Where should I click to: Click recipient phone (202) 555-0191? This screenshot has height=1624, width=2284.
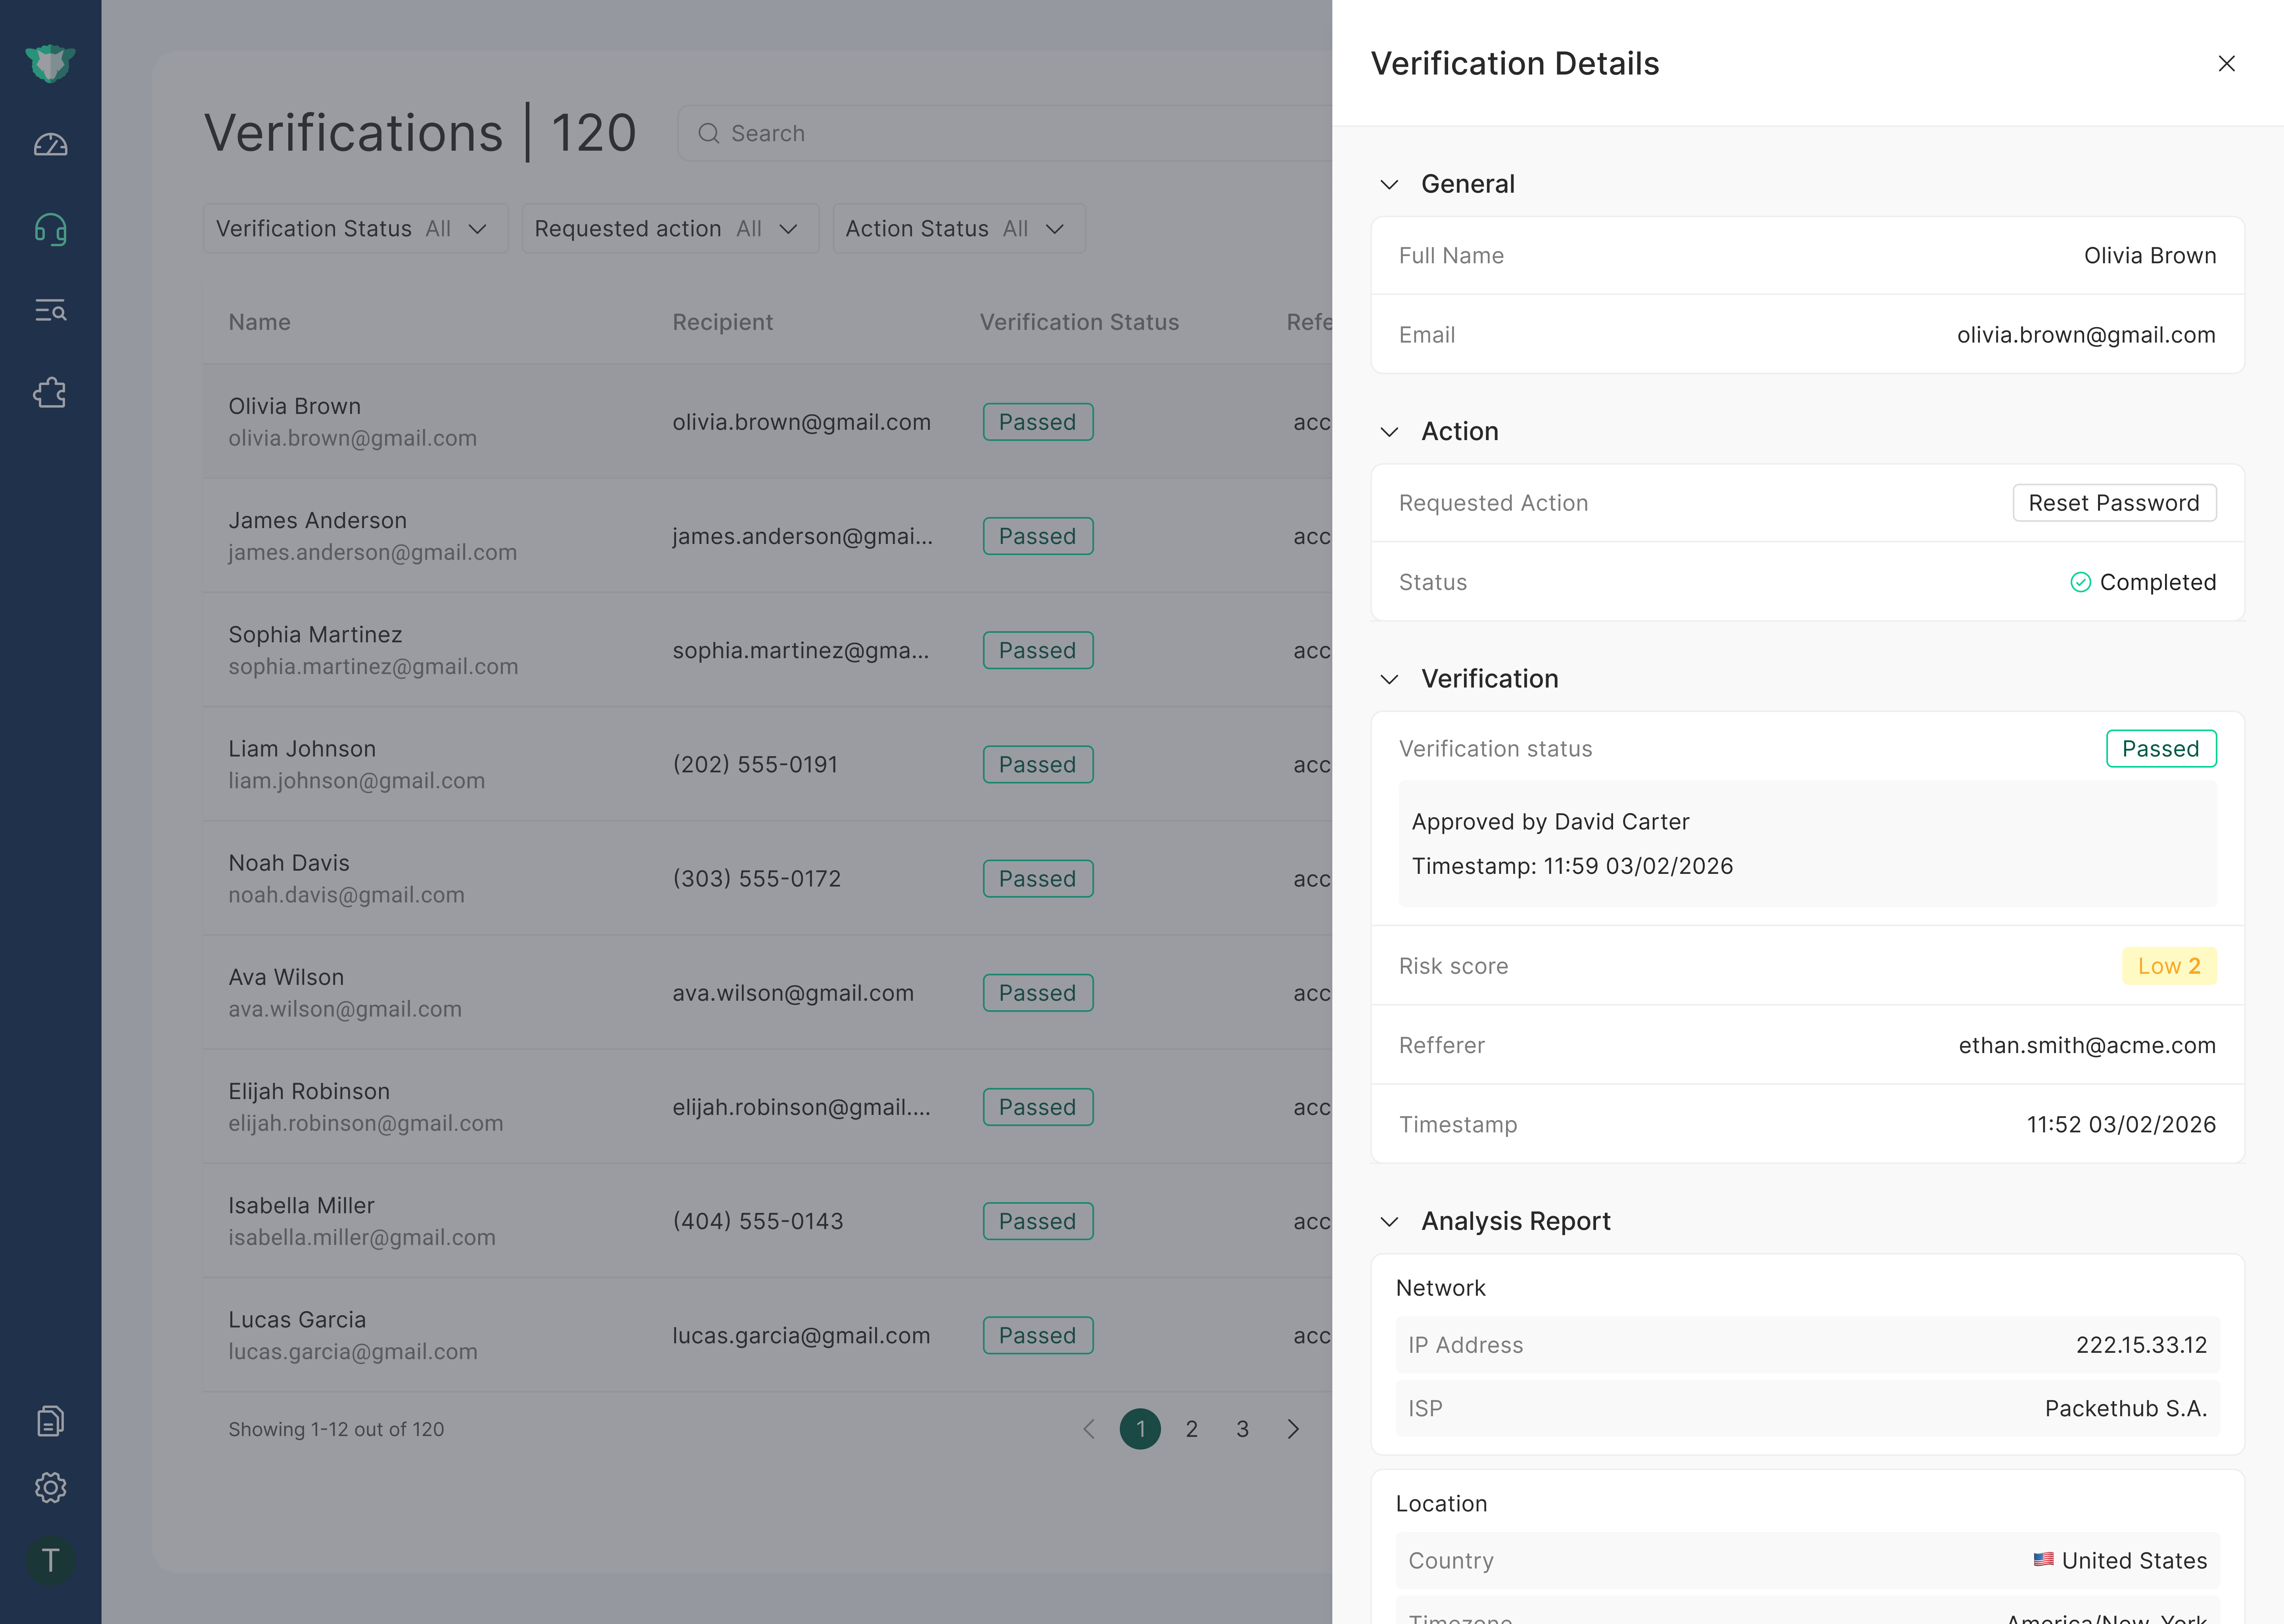click(755, 765)
